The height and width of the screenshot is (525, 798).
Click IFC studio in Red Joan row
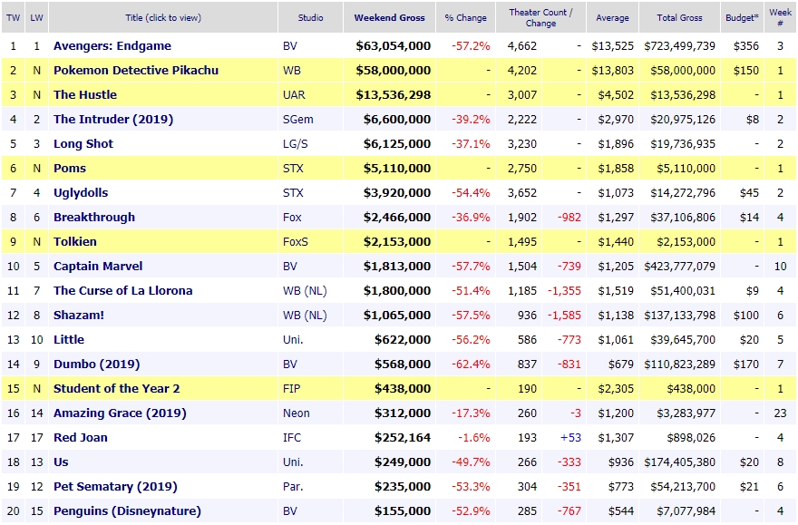292,437
